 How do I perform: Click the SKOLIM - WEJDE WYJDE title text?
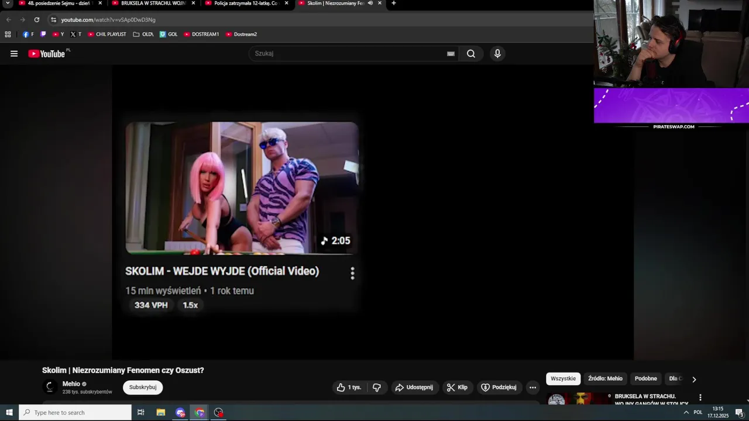point(222,271)
